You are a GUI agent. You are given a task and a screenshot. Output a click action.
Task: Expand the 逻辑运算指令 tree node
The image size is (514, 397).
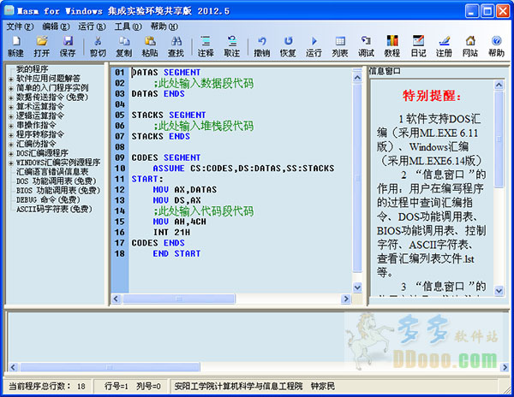(11, 116)
